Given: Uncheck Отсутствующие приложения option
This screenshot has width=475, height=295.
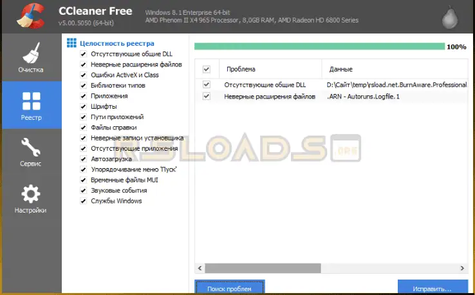Looking at the screenshot, I should coord(83,149).
